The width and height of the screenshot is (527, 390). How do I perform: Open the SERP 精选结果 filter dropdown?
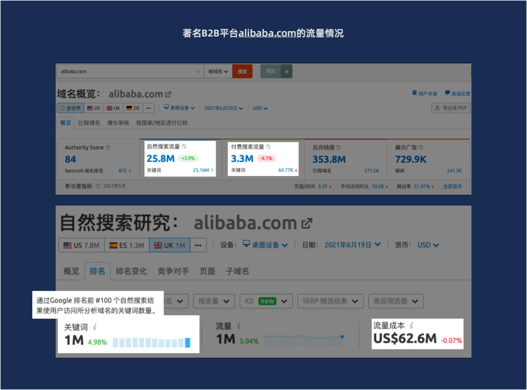(330, 301)
